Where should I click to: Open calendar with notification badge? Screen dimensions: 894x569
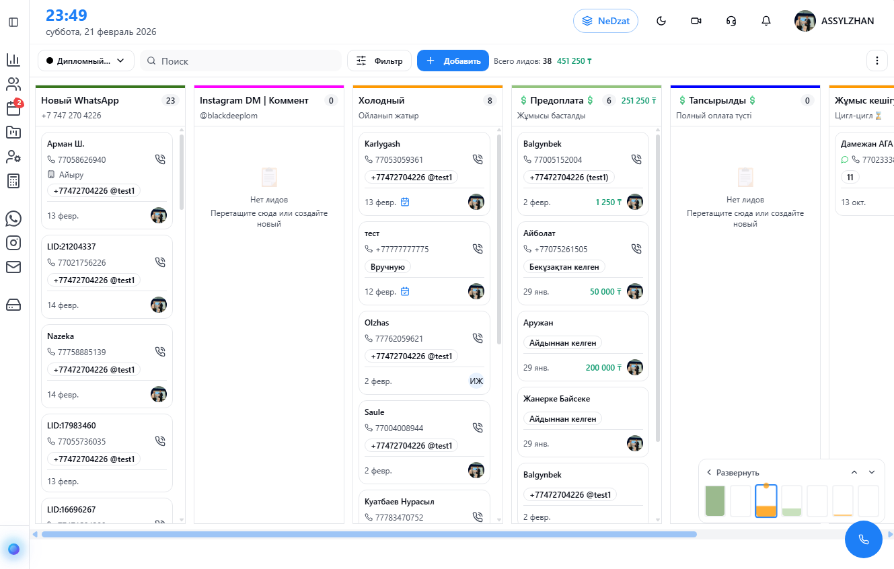point(13,109)
